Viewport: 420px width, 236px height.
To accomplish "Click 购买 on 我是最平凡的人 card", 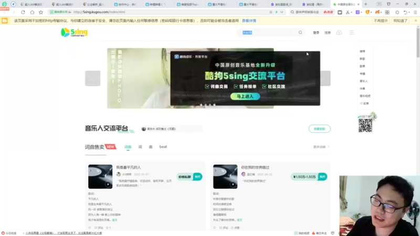I will tap(198, 177).
